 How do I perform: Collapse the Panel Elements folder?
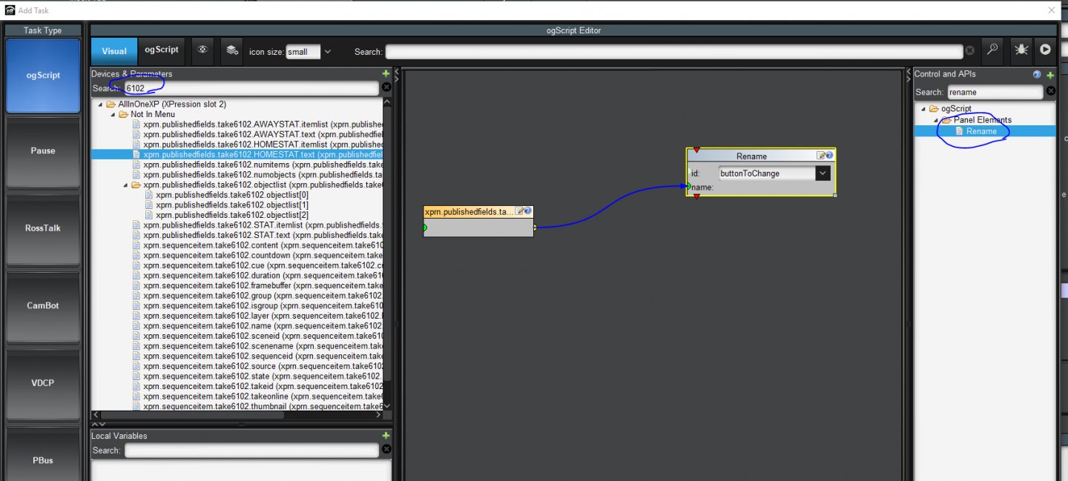point(936,120)
